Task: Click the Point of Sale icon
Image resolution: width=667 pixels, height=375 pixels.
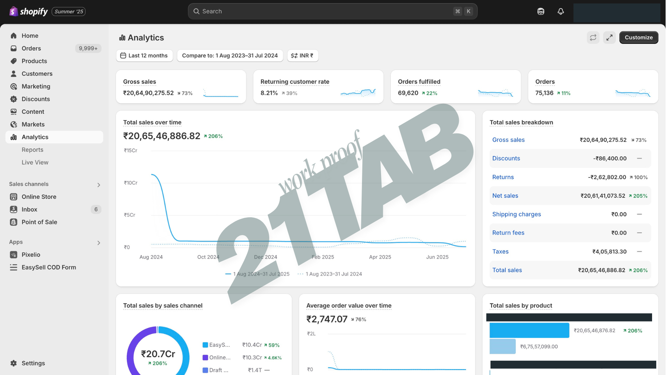Action: (x=13, y=222)
